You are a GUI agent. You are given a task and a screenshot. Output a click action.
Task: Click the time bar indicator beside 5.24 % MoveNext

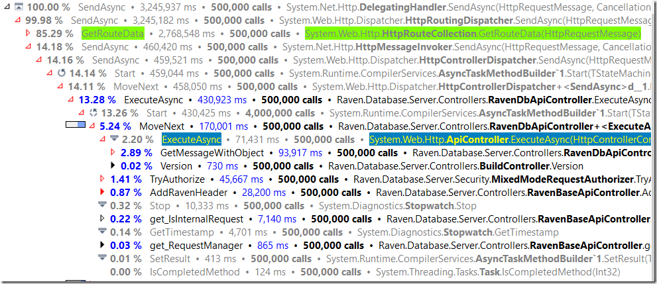[76, 125]
